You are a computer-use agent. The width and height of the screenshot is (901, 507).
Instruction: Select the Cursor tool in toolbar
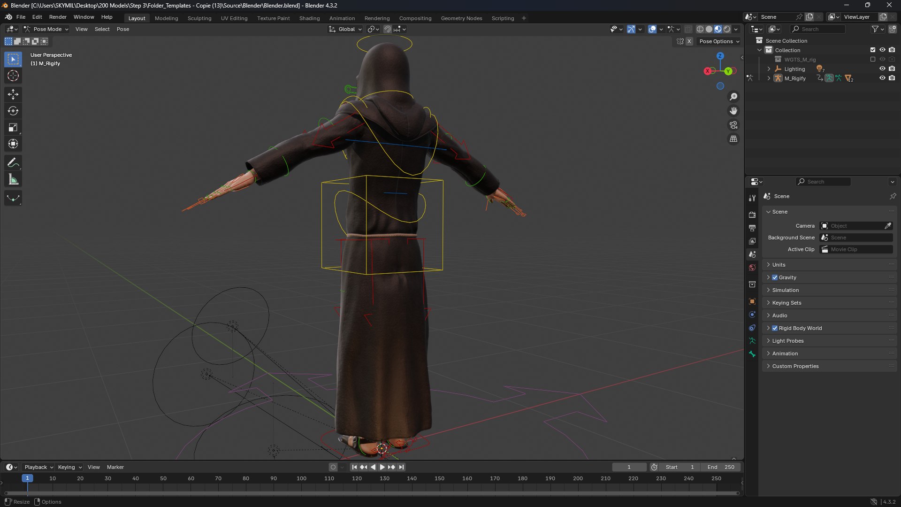[x=13, y=76]
